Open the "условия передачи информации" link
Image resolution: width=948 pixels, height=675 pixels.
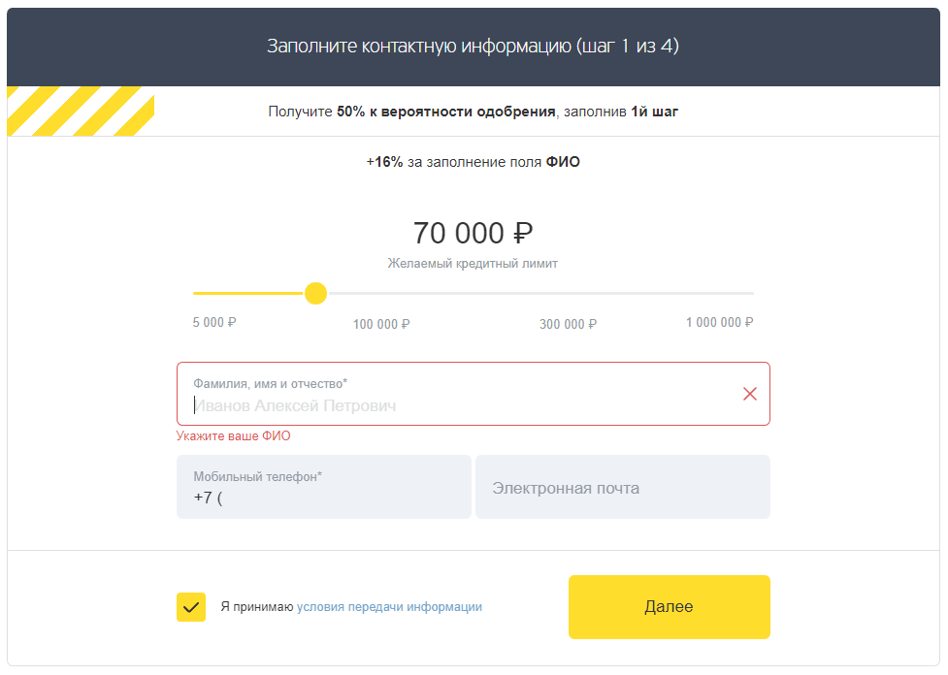[x=389, y=607]
